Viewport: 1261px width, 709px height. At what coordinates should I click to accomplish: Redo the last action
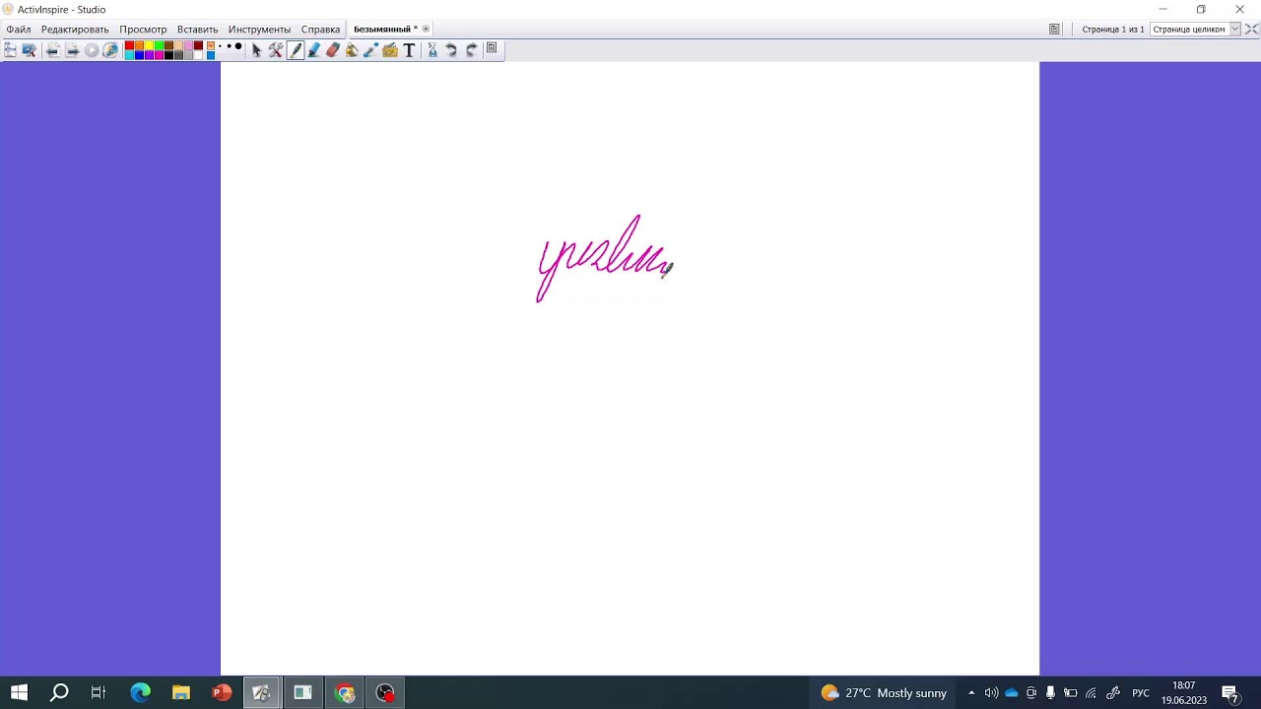472,49
